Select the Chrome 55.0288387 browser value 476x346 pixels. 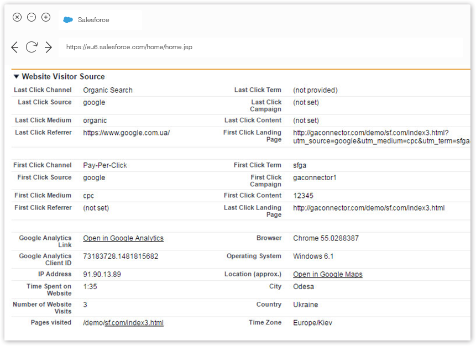coord(326,238)
